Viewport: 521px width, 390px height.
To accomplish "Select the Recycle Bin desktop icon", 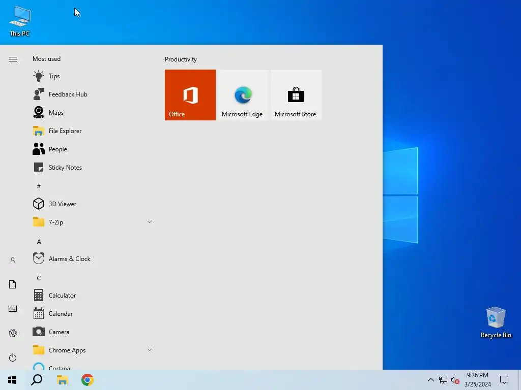I will point(496,322).
